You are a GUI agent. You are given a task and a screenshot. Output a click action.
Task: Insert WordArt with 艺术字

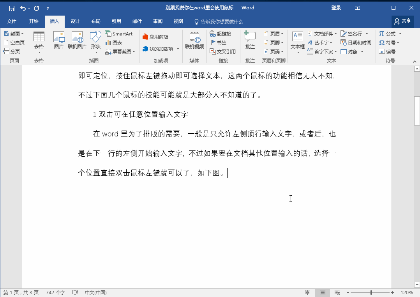(320, 42)
